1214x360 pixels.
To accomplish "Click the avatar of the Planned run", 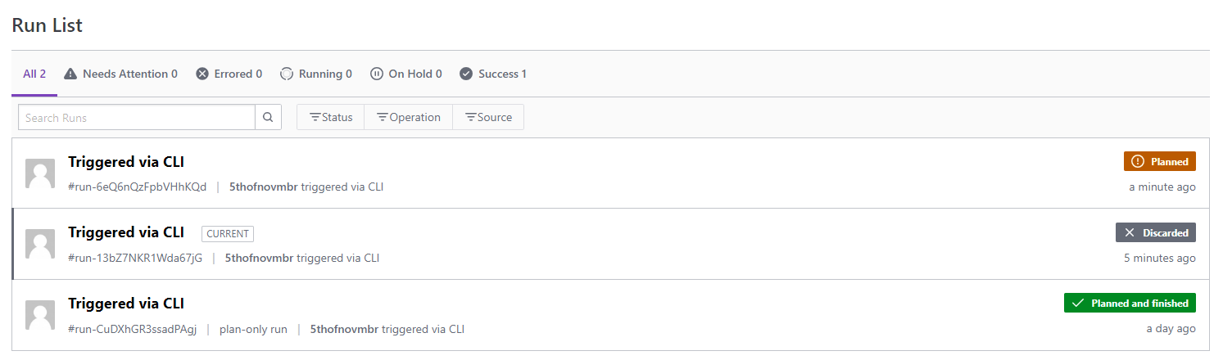I will click(40, 173).
